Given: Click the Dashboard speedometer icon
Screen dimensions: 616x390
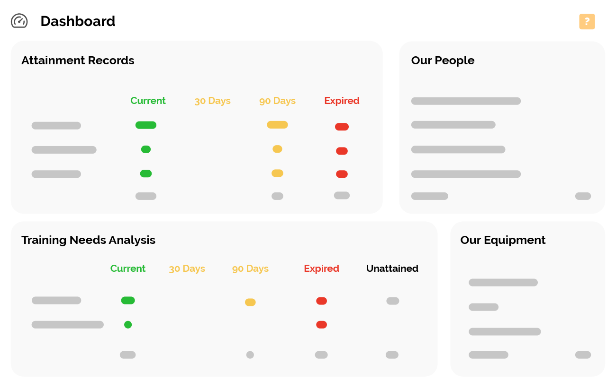Looking at the screenshot, I should (x=19, y=21).
